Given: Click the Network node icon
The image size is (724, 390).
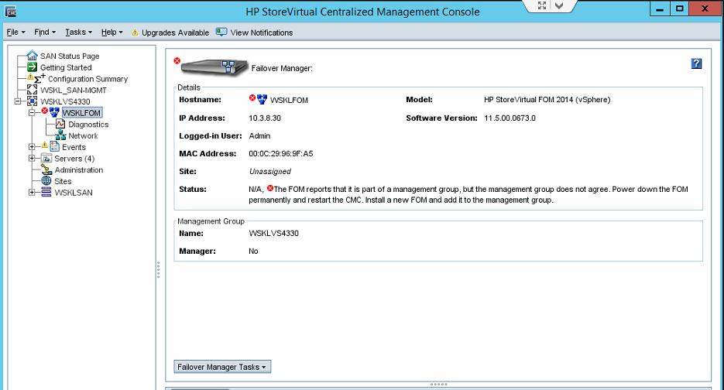Looking at the screenshot, I should 60,135.
